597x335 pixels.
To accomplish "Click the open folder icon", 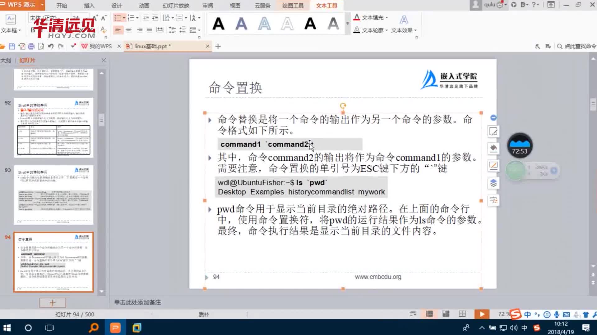I will [x=2, y=47].
